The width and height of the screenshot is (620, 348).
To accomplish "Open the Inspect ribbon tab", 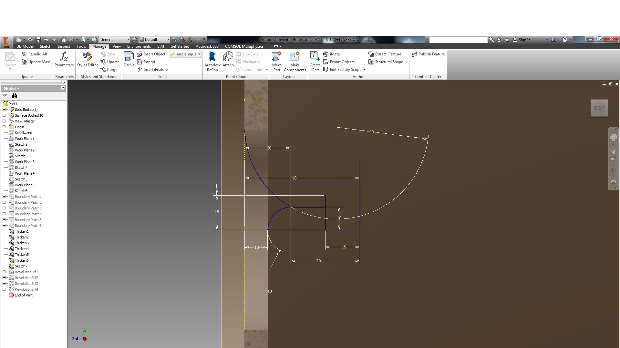I will (x=64, y=46).
